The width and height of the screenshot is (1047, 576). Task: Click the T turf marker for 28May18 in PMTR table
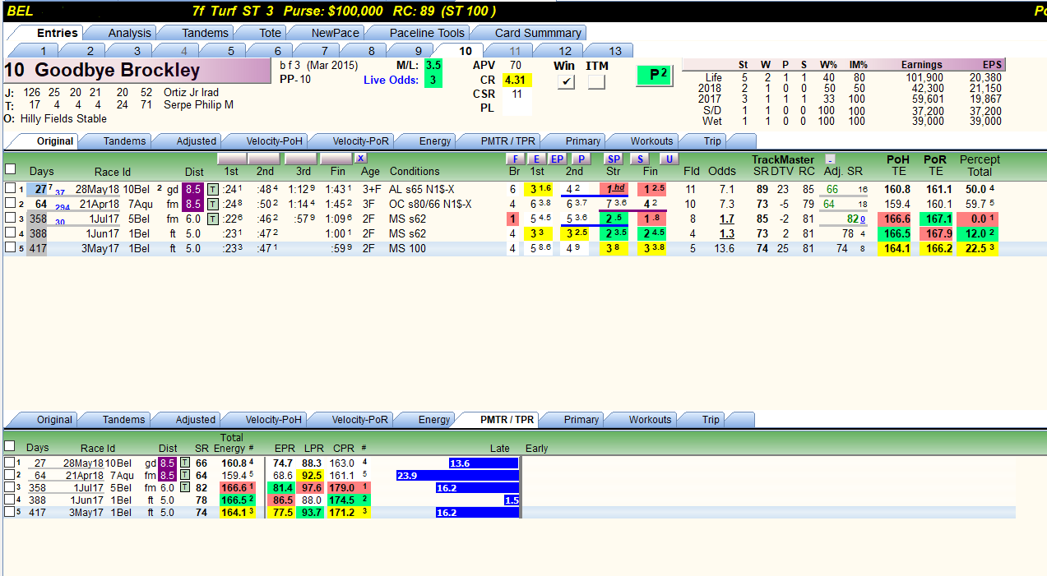coord(185,463)
